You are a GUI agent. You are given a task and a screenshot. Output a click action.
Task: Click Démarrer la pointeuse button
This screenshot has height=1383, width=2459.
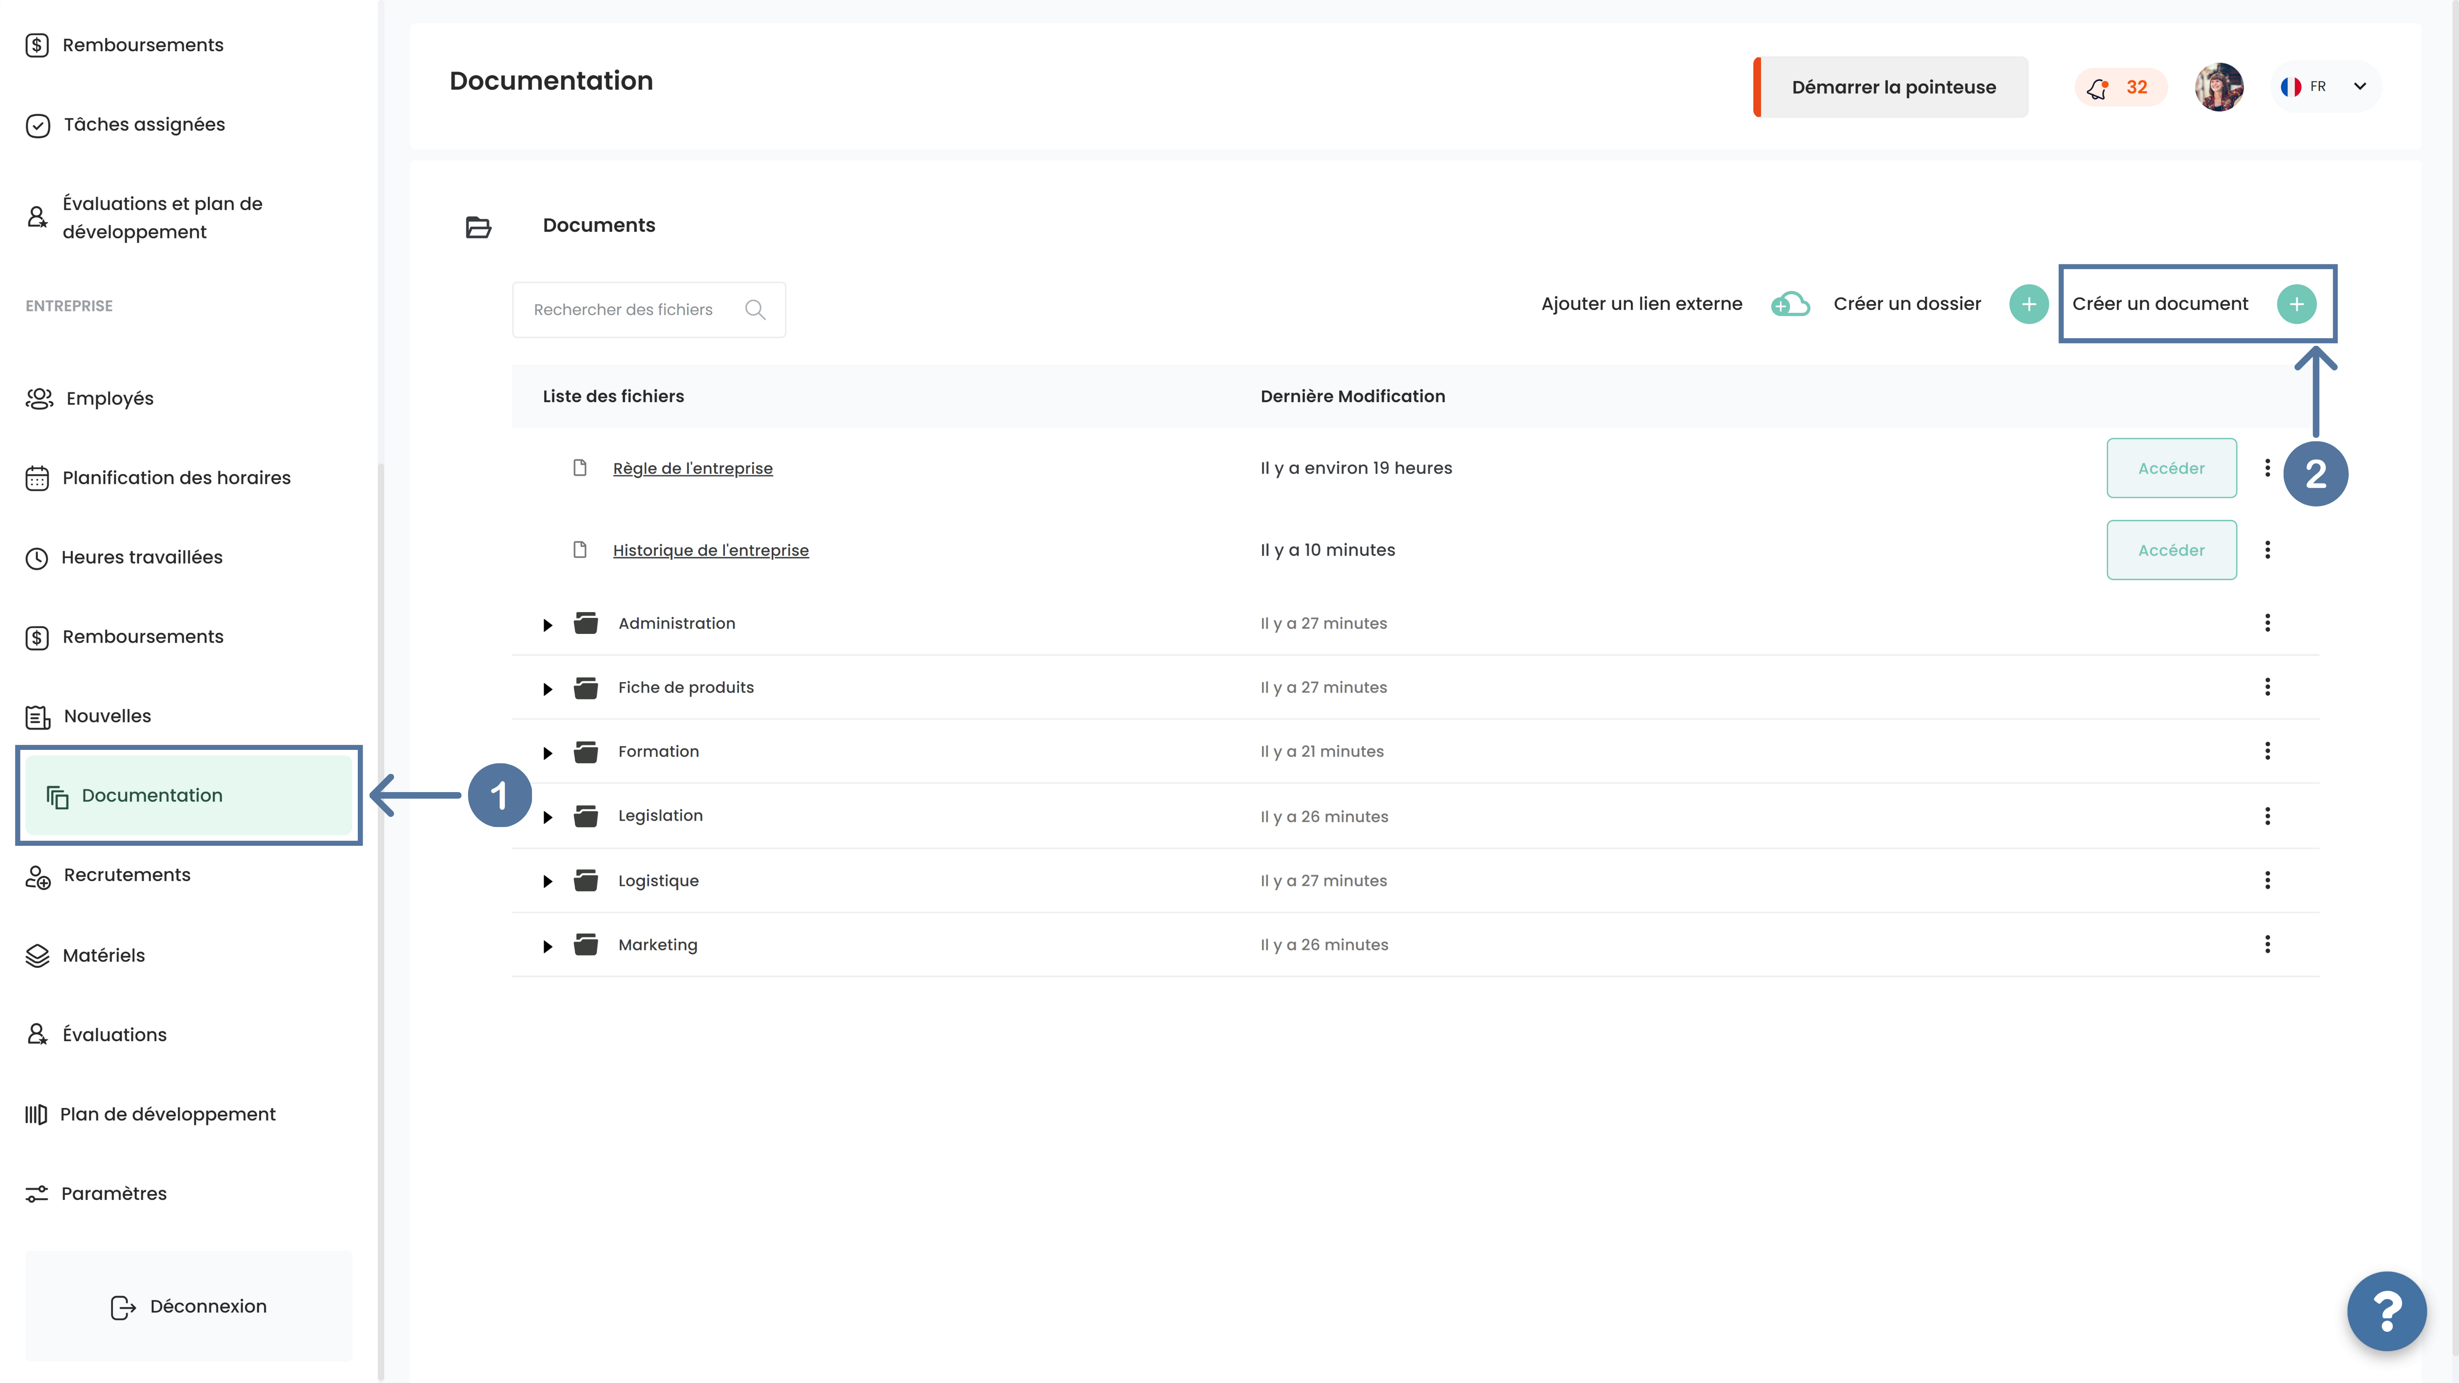(x=1891, y=87)
